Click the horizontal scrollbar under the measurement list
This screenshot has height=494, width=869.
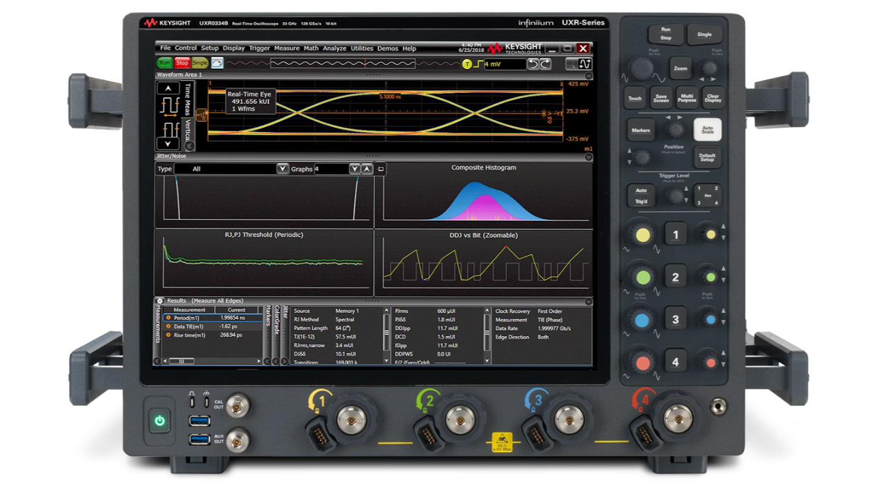pyautogui.click(x=181, y=360)
